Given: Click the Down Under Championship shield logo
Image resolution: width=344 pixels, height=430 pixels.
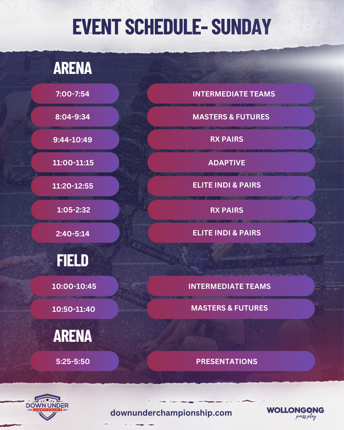Looking at the screenshot, I should coord(47,407).
